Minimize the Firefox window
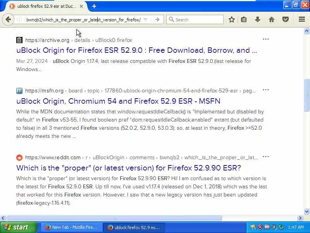The image size is (310, 233). (287, 5)
